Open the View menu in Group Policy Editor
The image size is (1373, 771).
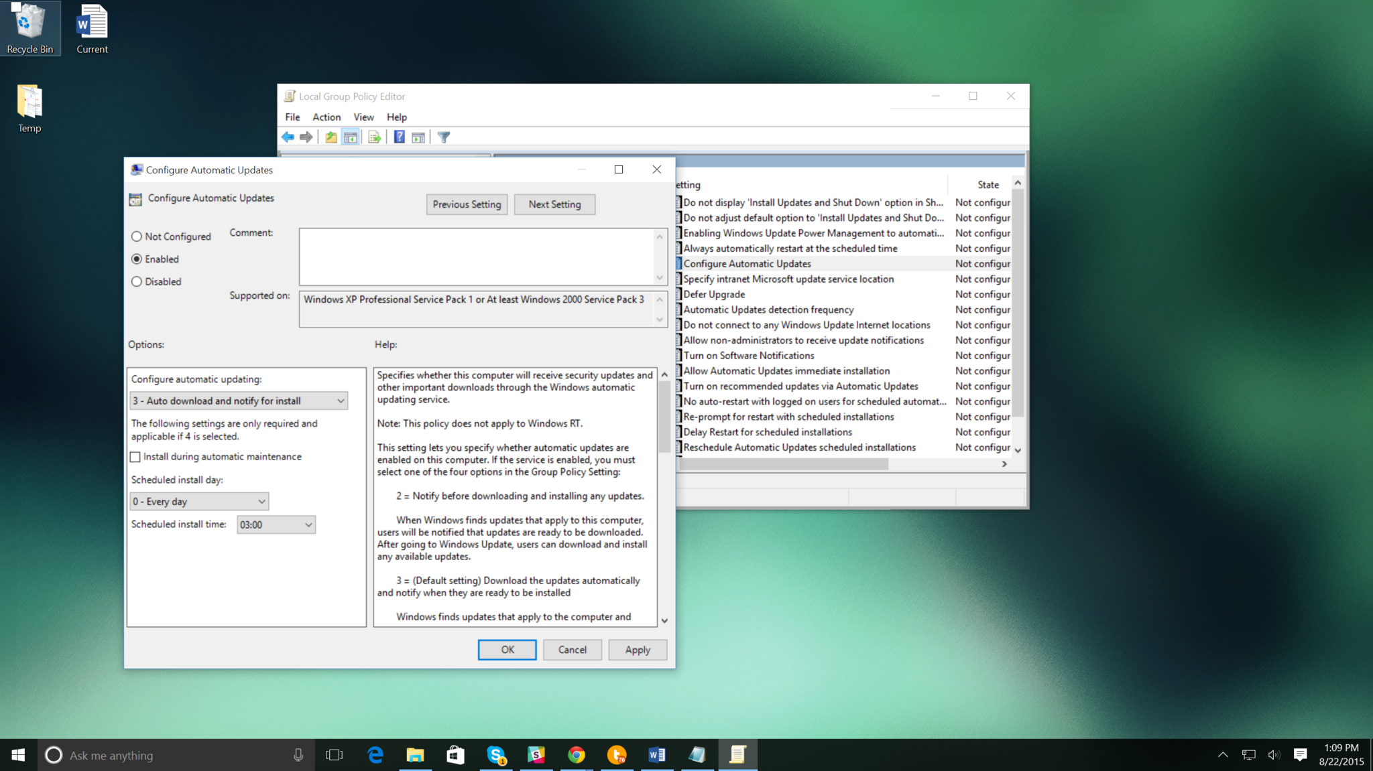pyautogui.click(x=362, y=116)
